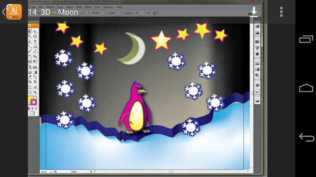The image size is (316, 177).
Task: Open the Edit menu
Action: (x=41, y=7)
